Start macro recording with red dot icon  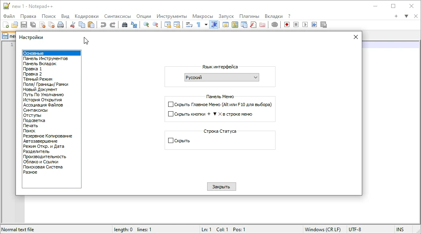click(287, 25)
